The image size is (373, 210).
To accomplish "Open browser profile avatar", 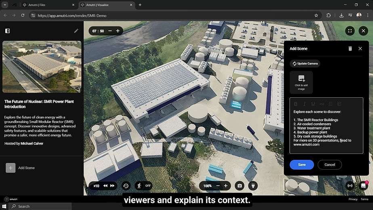I will (x=359, y=15).
